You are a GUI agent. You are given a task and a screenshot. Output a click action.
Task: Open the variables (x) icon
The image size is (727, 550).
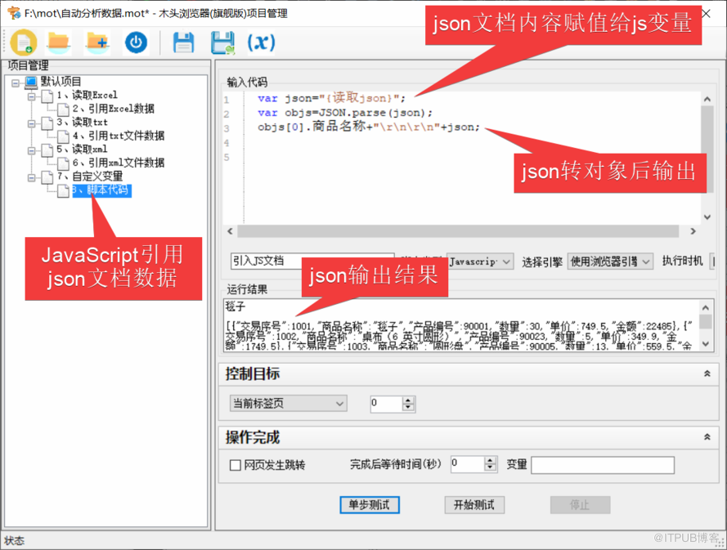261,42
